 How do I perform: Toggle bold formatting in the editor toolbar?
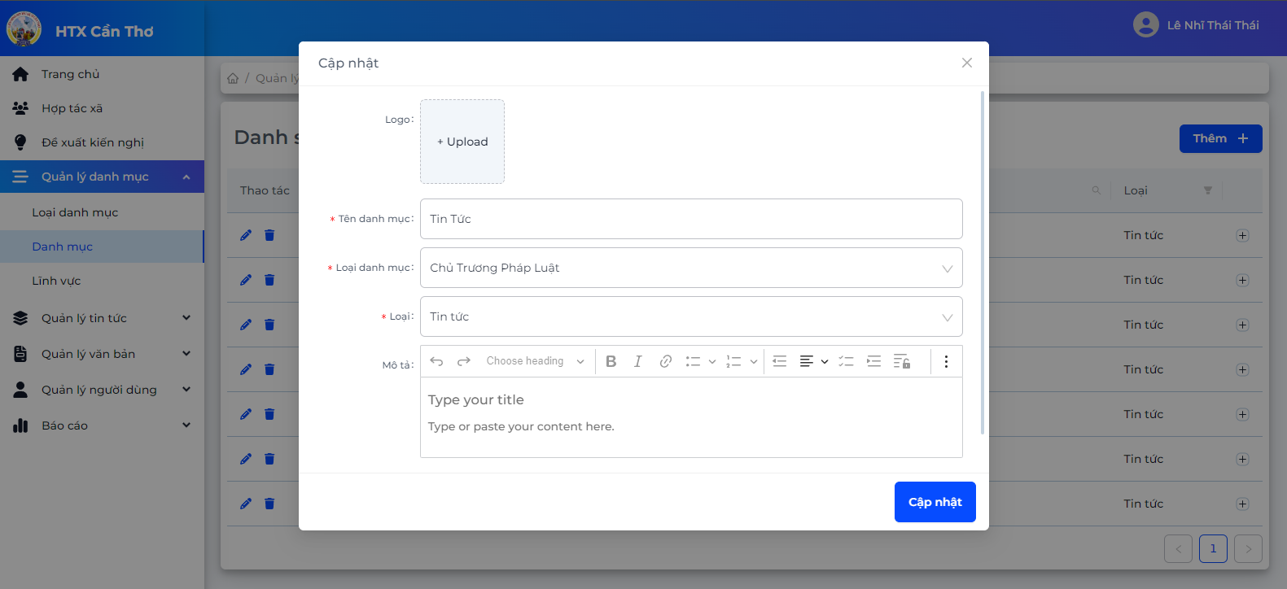point(611,361)
